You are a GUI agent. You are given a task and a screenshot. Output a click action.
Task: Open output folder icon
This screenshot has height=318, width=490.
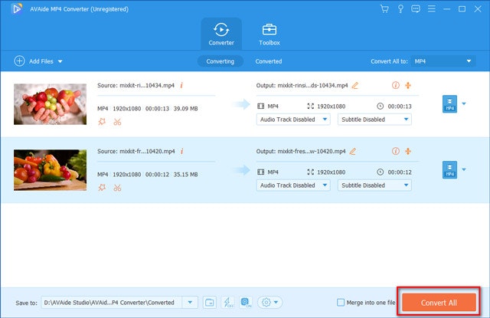point(209,303)
